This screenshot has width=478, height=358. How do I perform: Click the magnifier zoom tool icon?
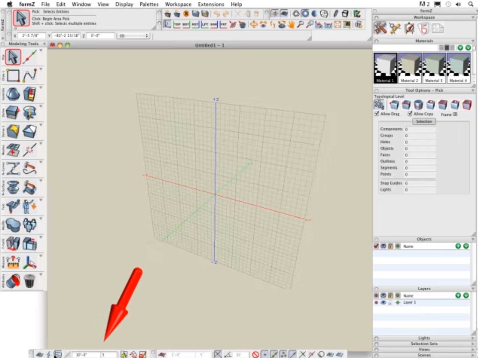pyautogui.click(x=300, y=24)
